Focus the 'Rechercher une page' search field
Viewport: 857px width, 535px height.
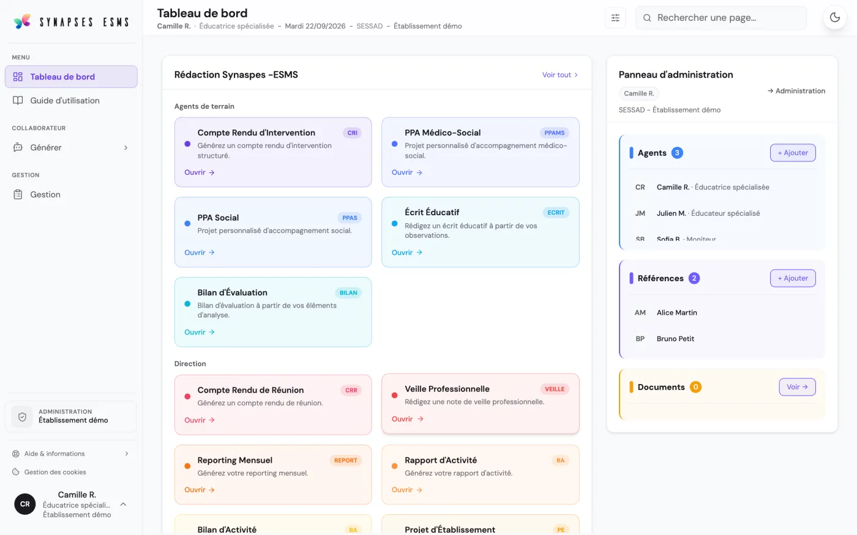tap(721, 18)
